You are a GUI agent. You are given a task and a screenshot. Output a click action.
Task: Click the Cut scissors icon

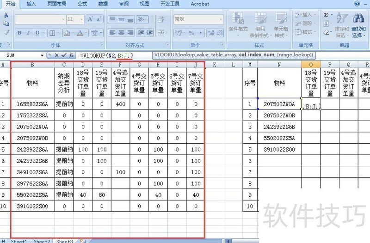(x=6, y=15)
